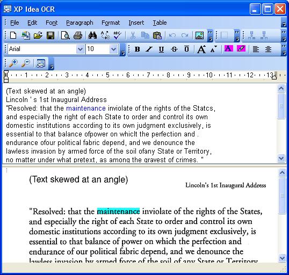Image resolution: width=289 pixels, height=275 pixels.
Task: Click the left indent marker on ruler
Action: pos(6,77)
